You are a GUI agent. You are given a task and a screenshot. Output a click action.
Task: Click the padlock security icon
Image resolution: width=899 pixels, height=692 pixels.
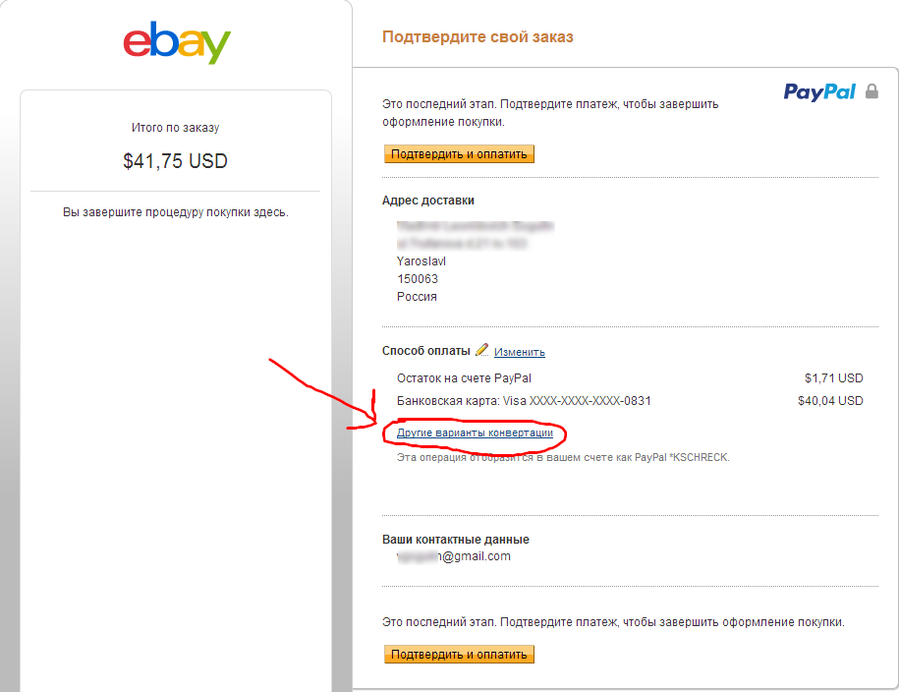coord(871,91)
